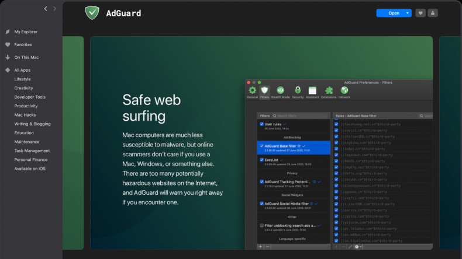Click the All Apps diamond icon
The image size is (462, 259).
[8, 70]
